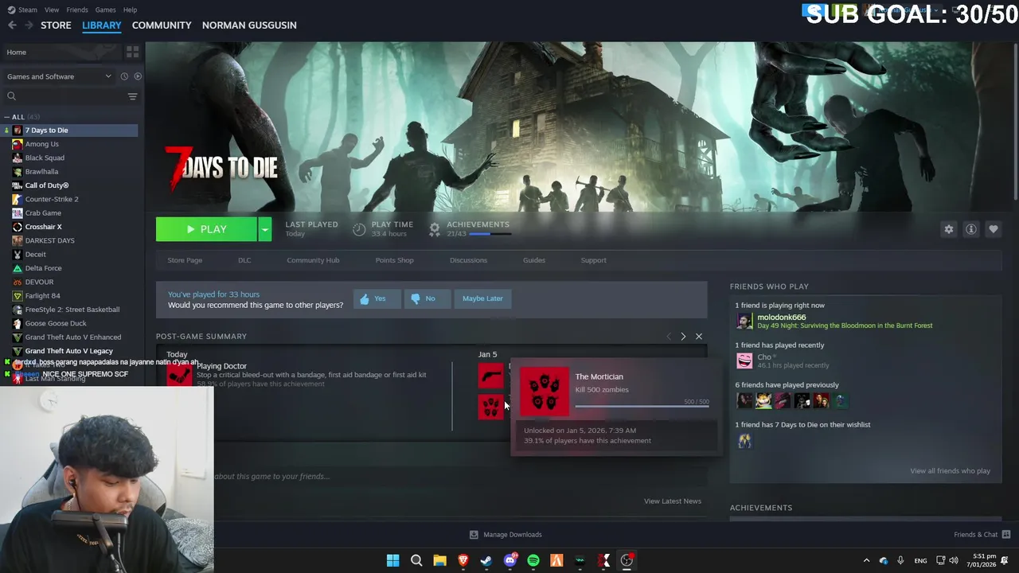
Task: Add 7 Days to Die to favorites
Action: [x=993, y=229]
